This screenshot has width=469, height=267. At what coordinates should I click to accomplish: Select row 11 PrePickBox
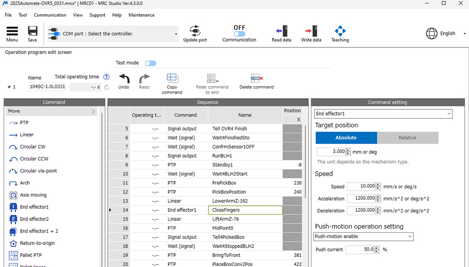coord(205,183)
